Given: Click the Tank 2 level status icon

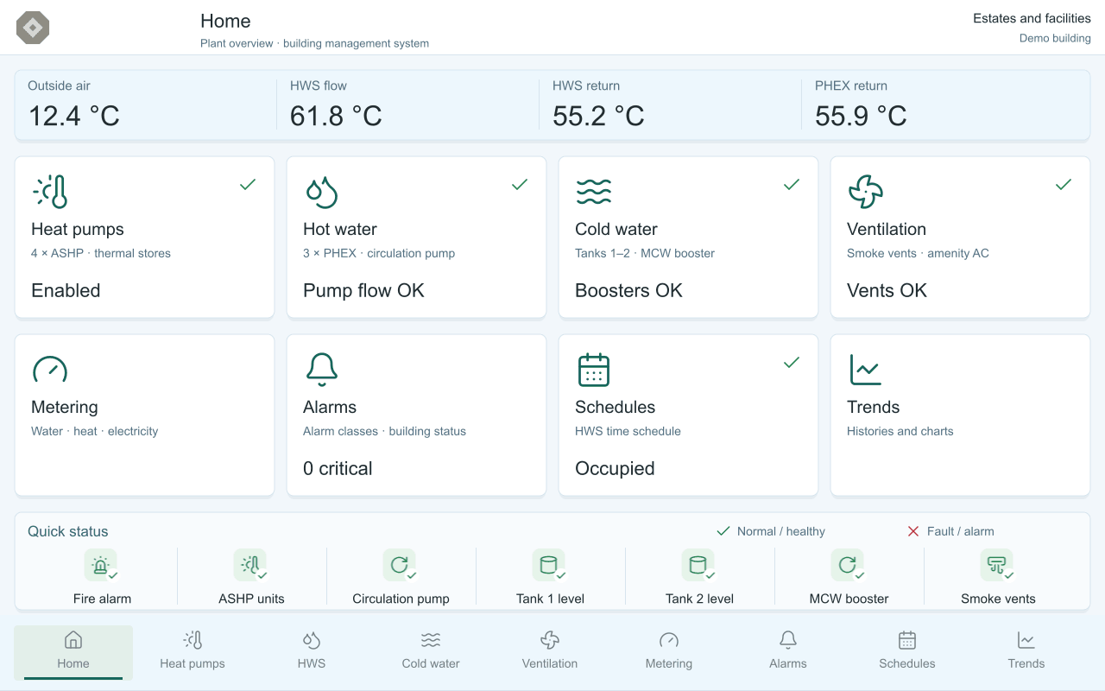Looking at the screenshot, I should click(x=698, y=566).
